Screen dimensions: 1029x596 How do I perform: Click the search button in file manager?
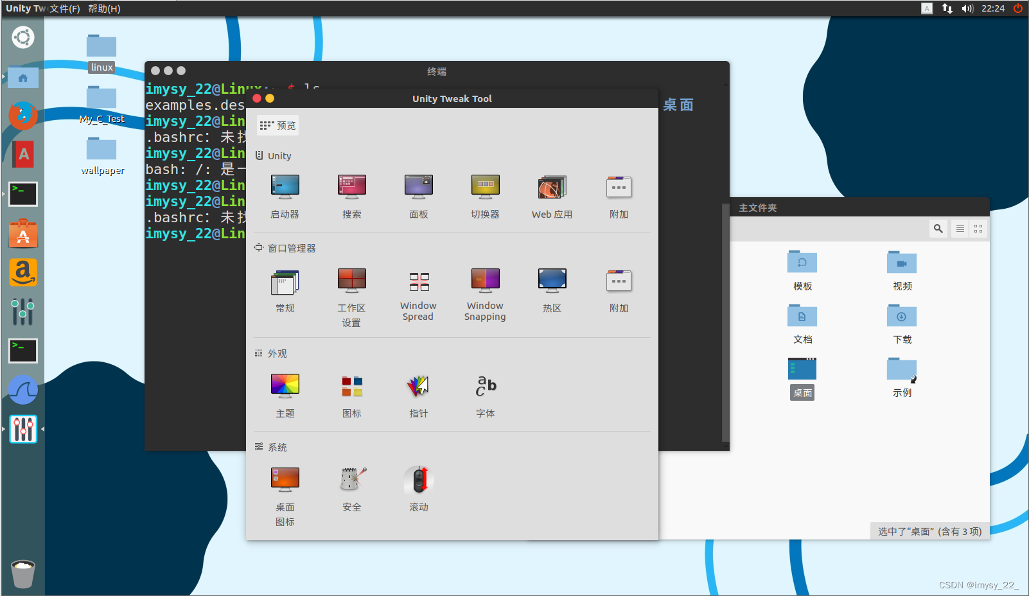pos(938,229)
